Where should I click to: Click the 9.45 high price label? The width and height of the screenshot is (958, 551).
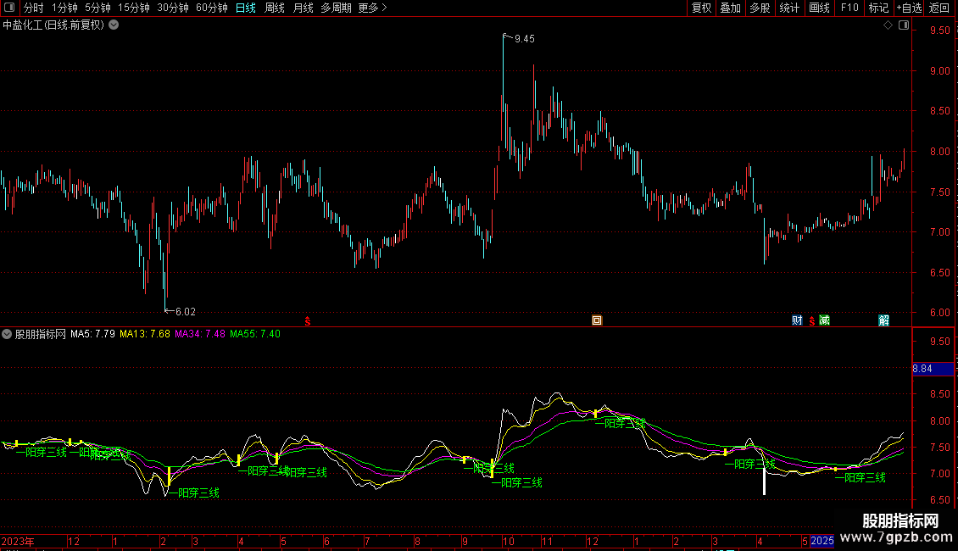(x=524, y=39)
